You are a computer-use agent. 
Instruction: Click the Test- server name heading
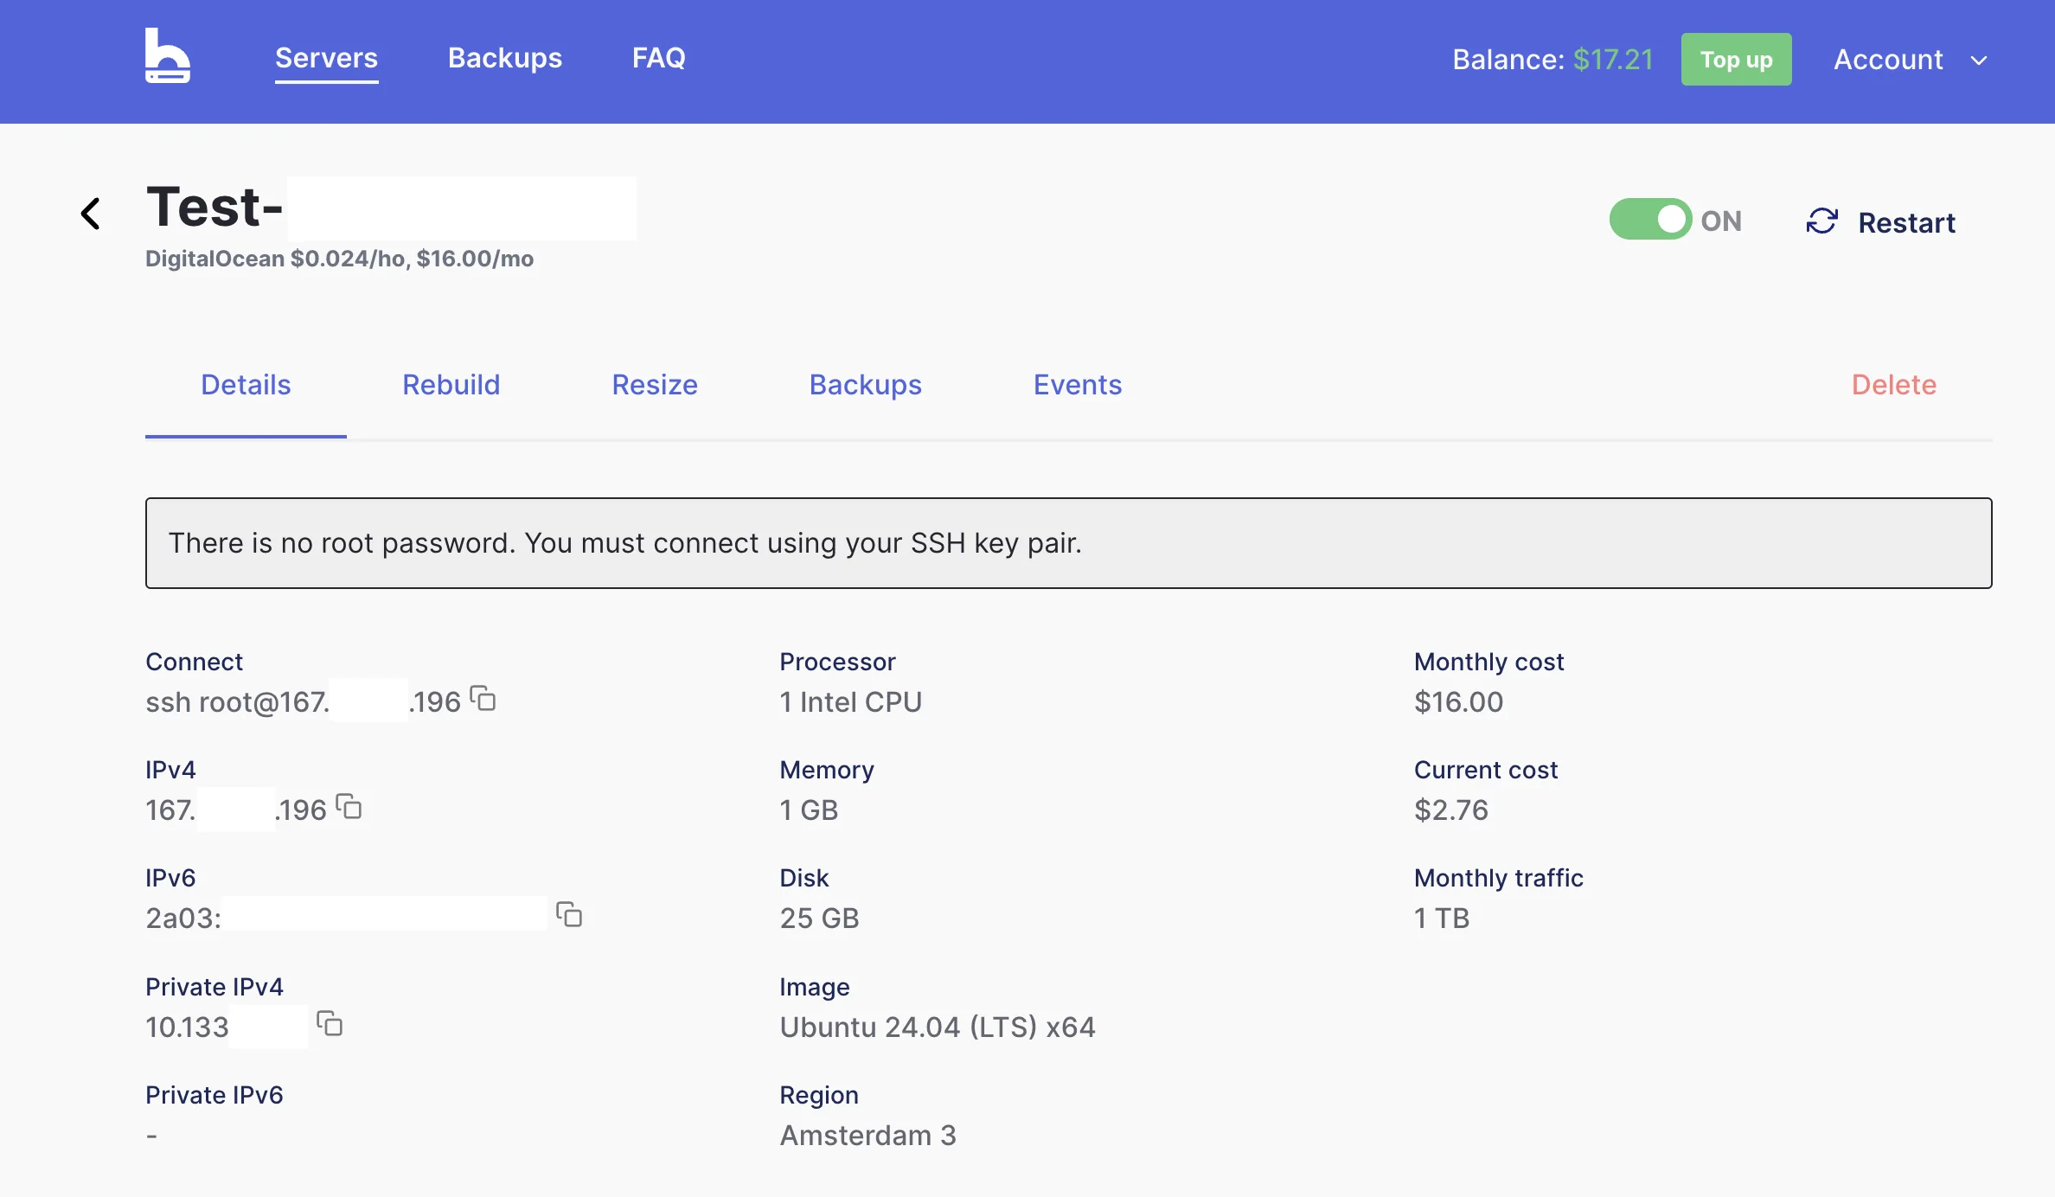click(x=214, y=208)
